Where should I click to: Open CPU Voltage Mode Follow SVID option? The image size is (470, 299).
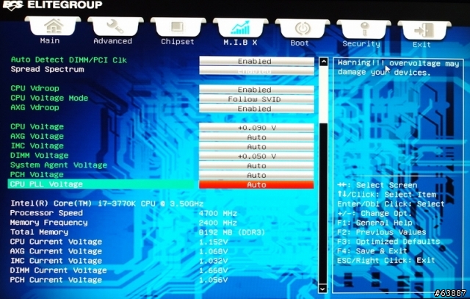click(256, 99)
